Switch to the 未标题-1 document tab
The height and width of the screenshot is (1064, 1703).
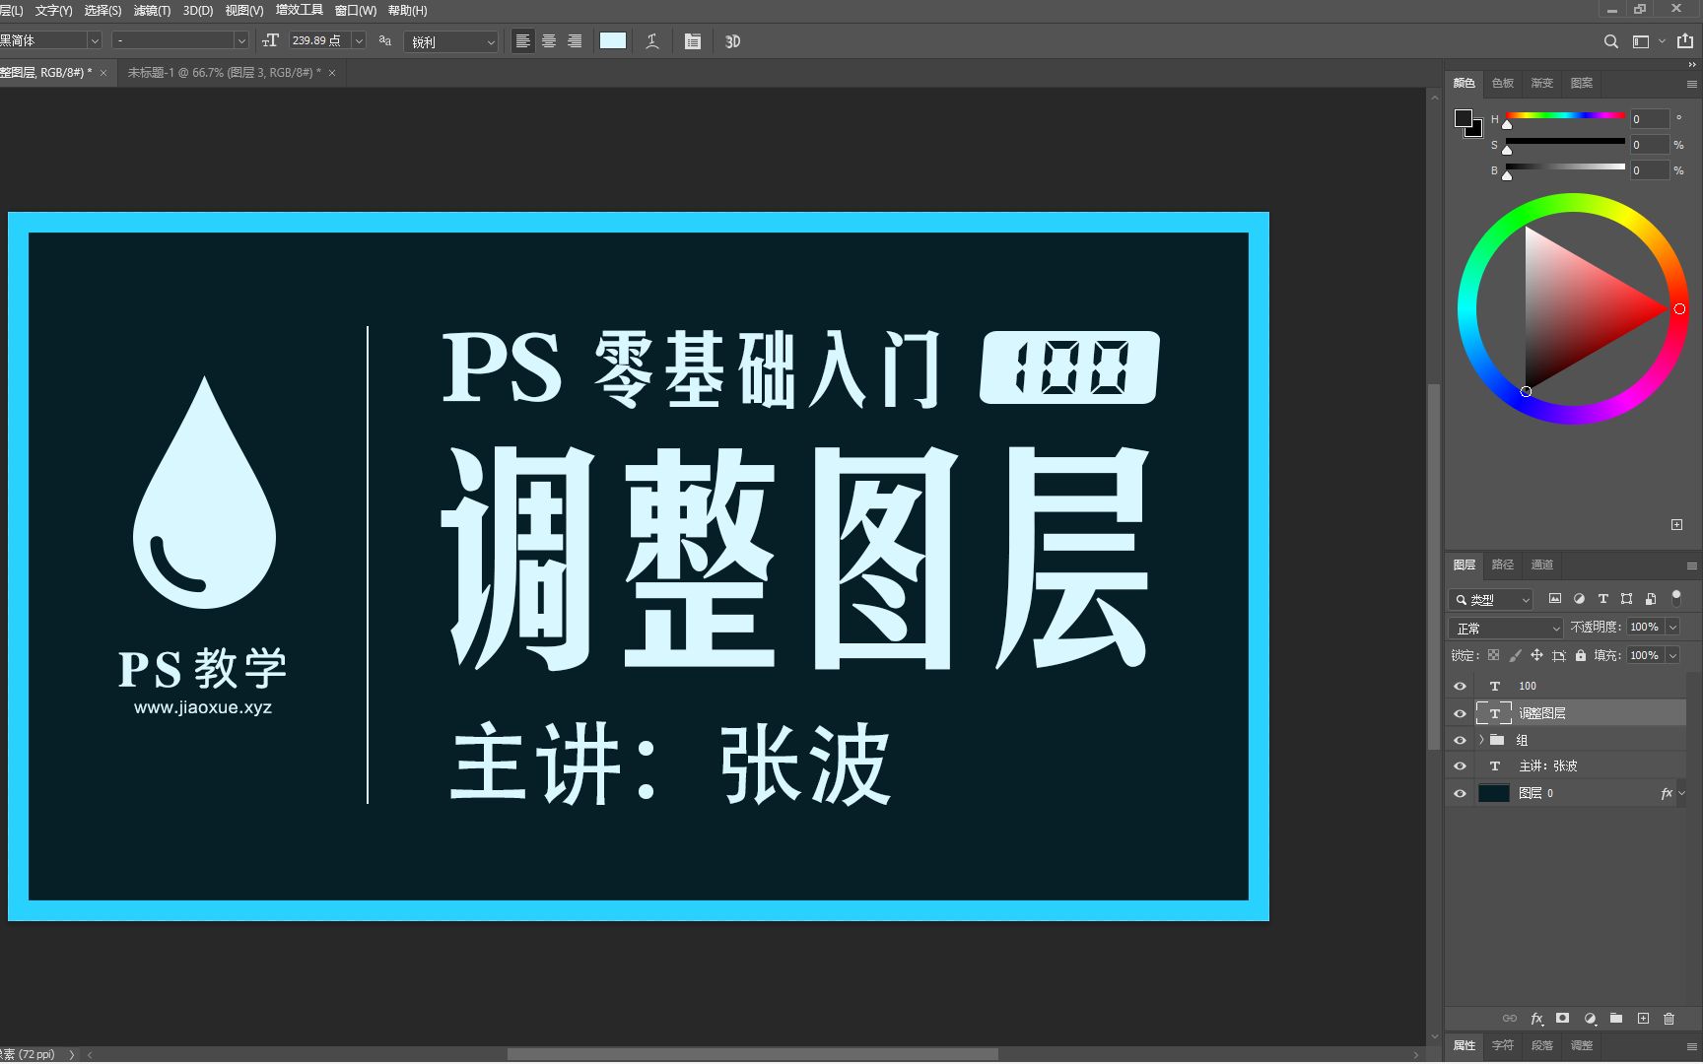(224, 73)
